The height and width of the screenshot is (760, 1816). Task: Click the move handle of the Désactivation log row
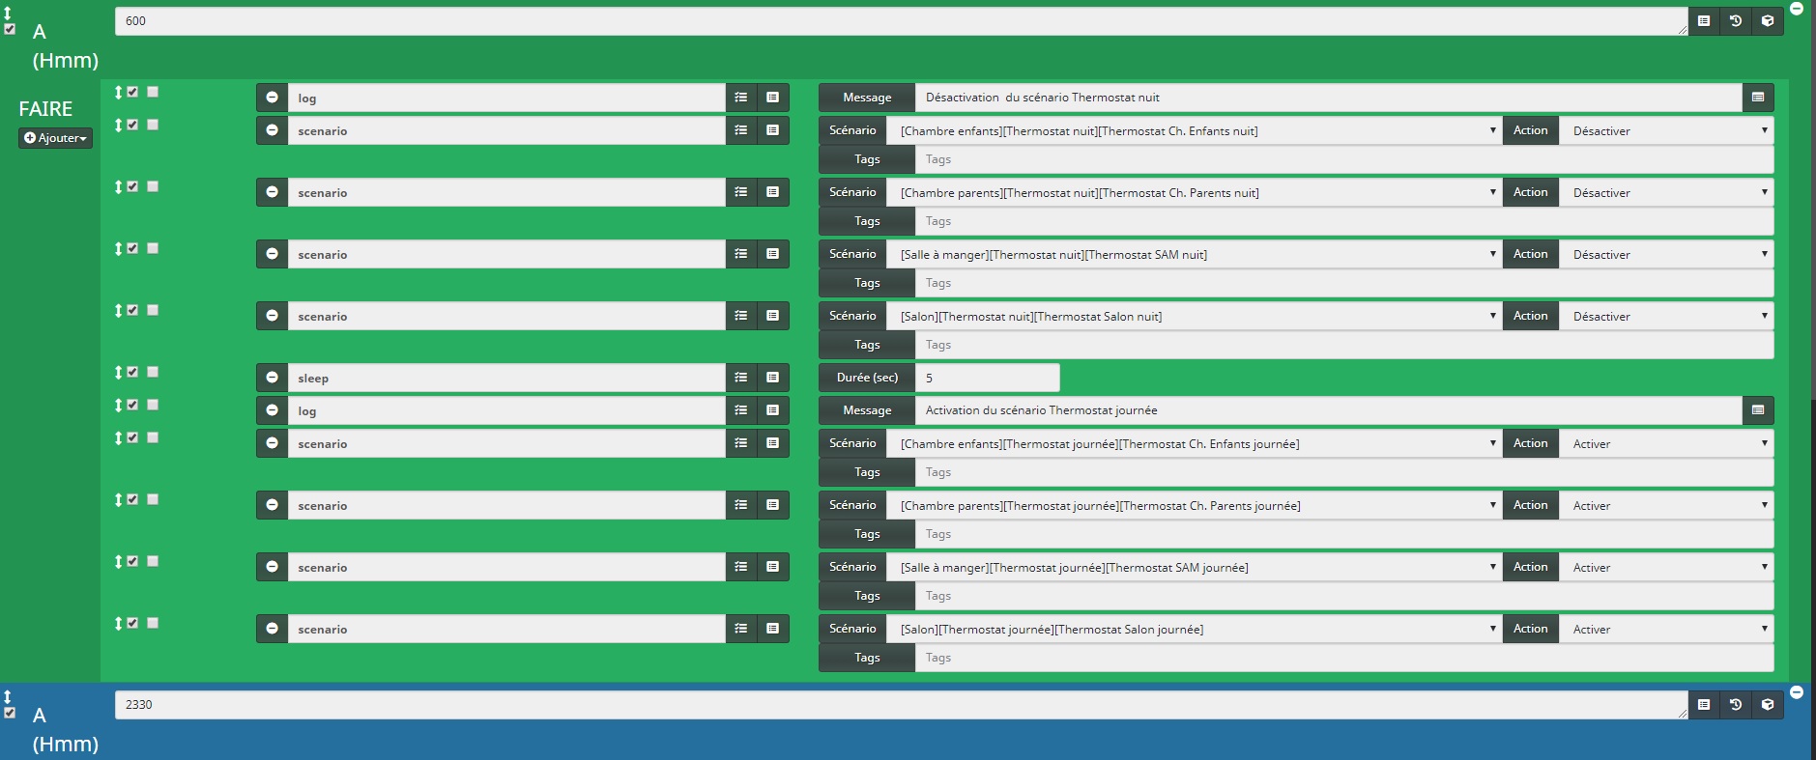coord(118,92)
